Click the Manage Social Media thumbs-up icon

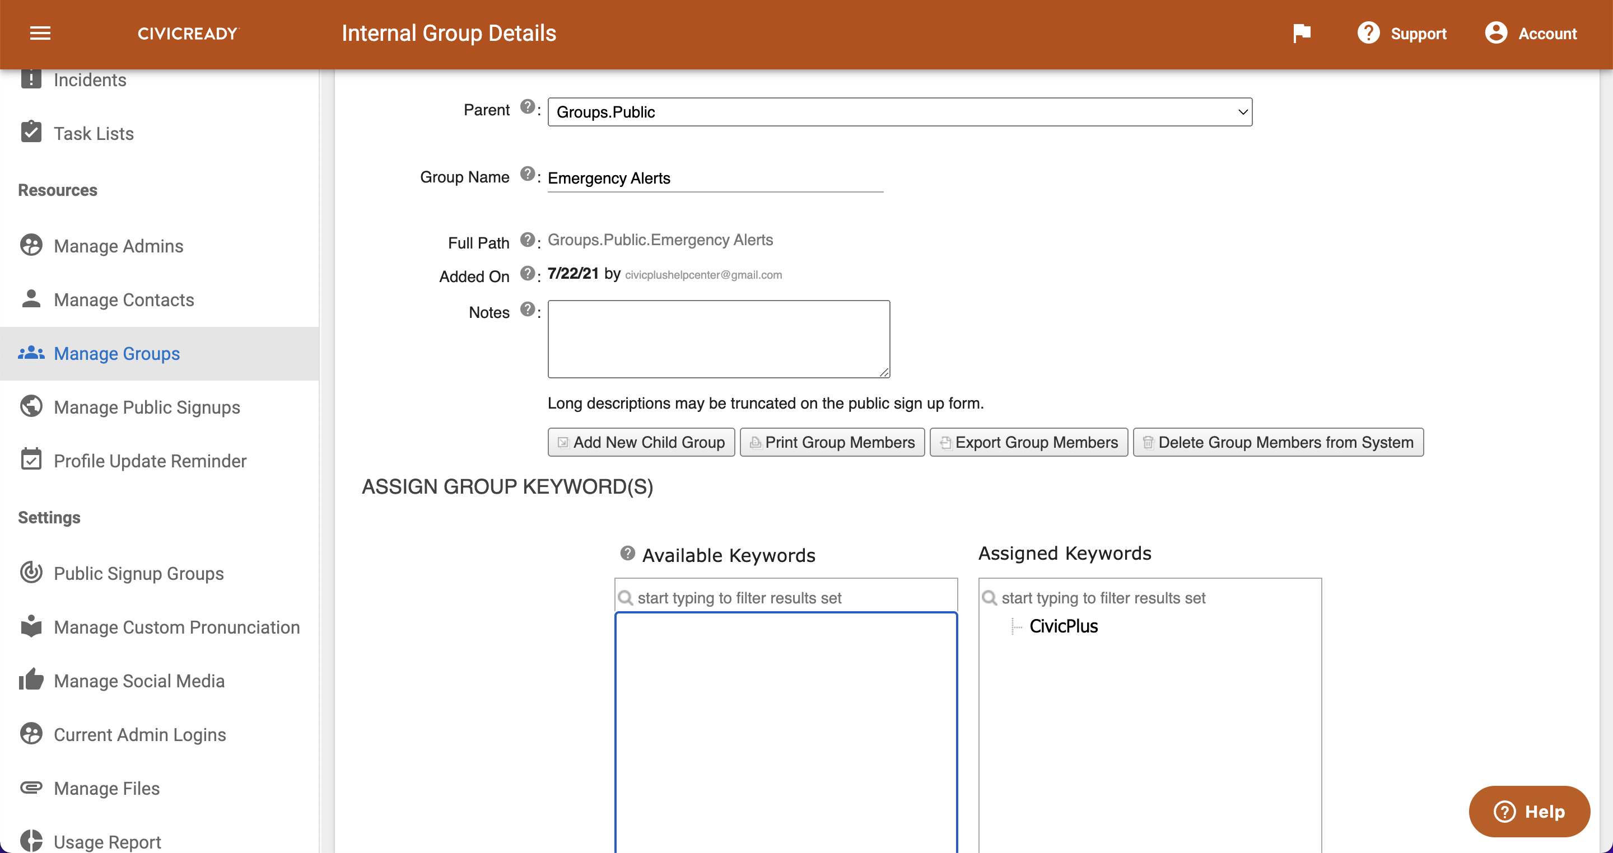pos(31,679)
